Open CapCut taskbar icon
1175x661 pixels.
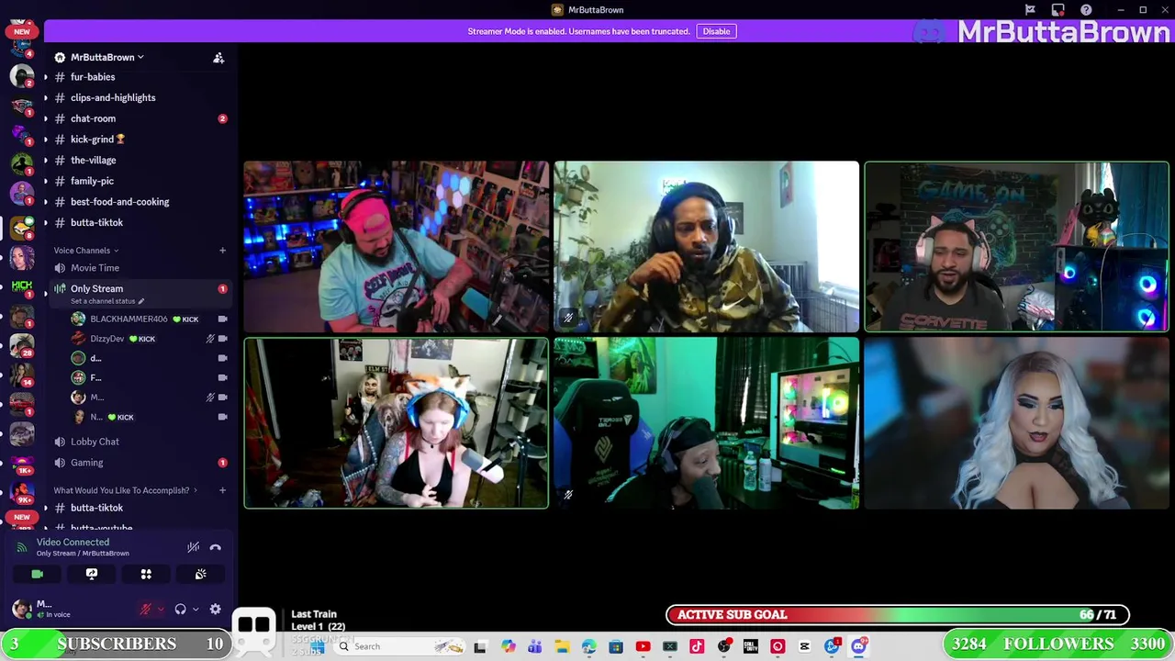(804, 647)
